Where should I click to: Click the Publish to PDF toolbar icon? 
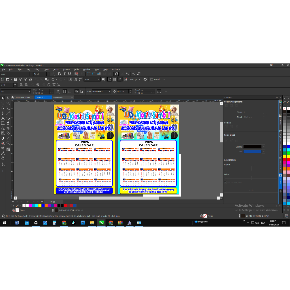(x=80, y=79)
